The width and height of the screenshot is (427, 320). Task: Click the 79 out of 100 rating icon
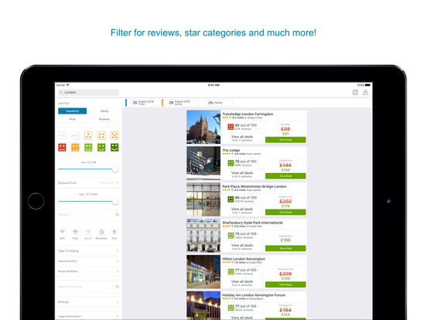click(231, 163)
